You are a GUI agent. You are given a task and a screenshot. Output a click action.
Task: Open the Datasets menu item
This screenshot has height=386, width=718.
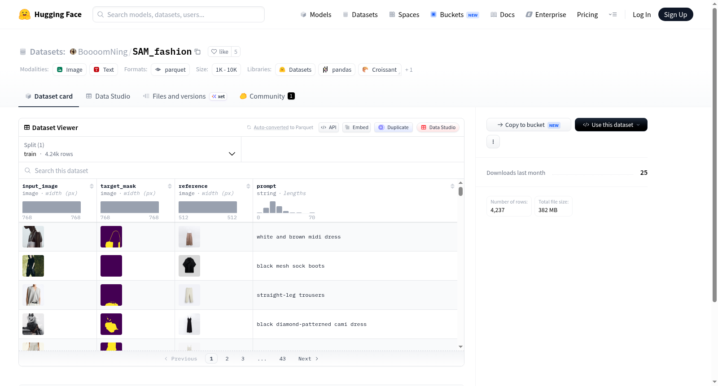click(360, 15)
